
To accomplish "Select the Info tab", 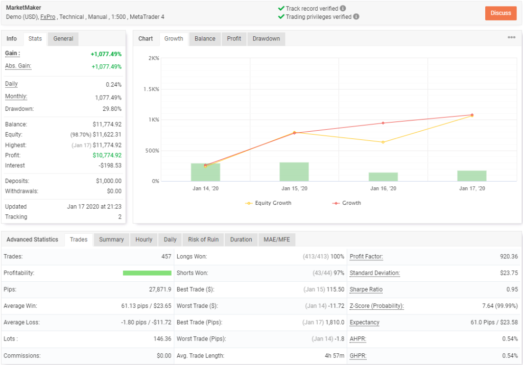I will [12, 39].
